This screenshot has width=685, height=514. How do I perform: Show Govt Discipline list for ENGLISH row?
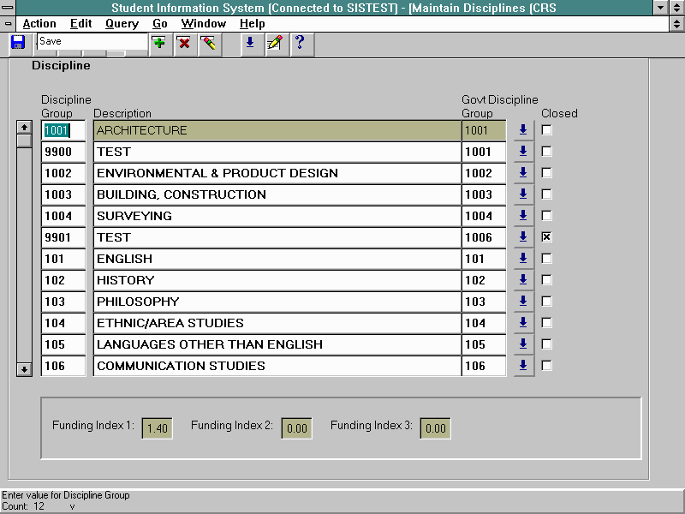522,259
